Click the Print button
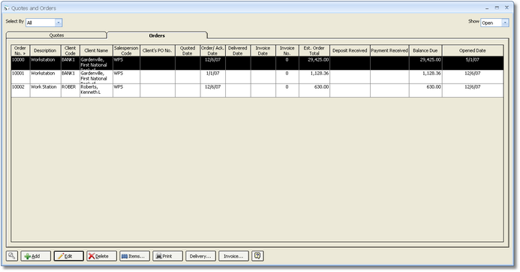The height and width of the screenshot is (272, 520). pyautogui.click(x=167, y=256)
